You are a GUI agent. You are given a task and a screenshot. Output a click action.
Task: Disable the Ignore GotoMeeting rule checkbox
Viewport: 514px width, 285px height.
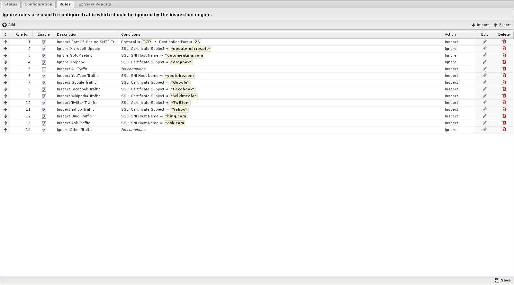(x=44, y=56)
